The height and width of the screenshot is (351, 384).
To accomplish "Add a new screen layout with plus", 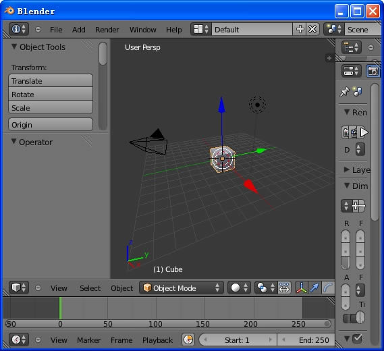I will (300, 30).
